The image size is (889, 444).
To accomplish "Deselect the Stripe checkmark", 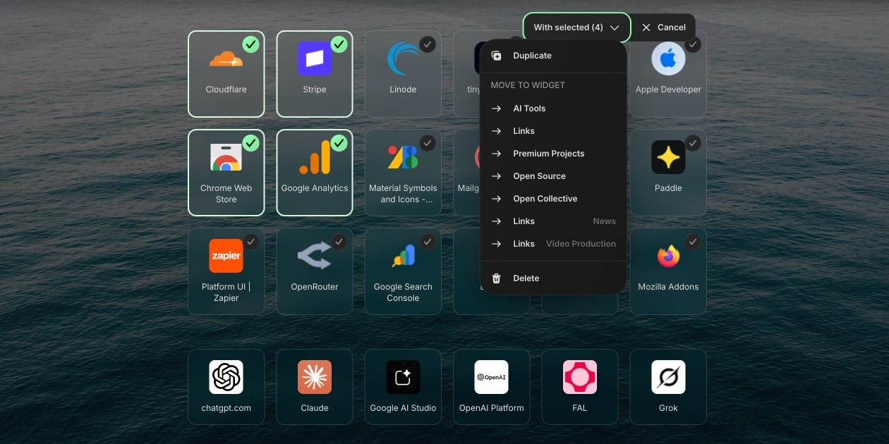I will click(x=339, y=44).
